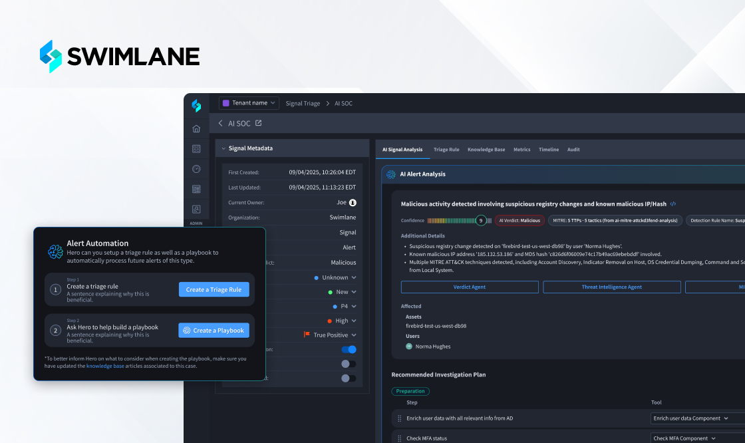Click the code icon after alert title
Viewport: 745px width, 443px height.
click(x=673, y=204)
